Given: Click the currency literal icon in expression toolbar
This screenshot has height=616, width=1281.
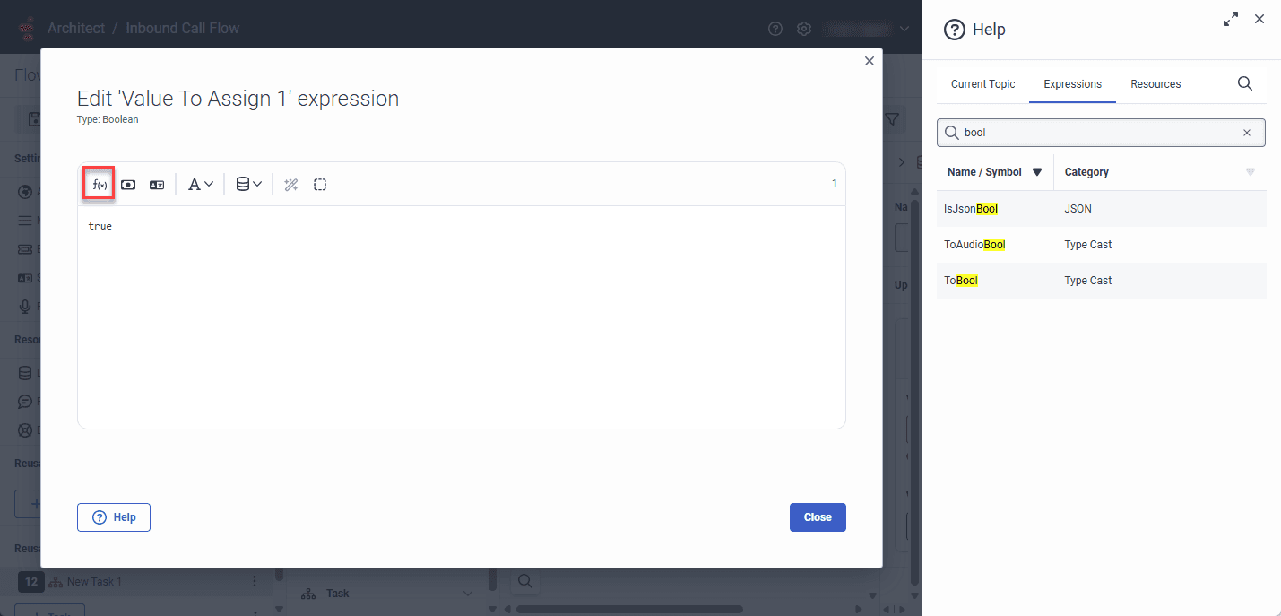Looking at the screenshot, I should 128,183.
